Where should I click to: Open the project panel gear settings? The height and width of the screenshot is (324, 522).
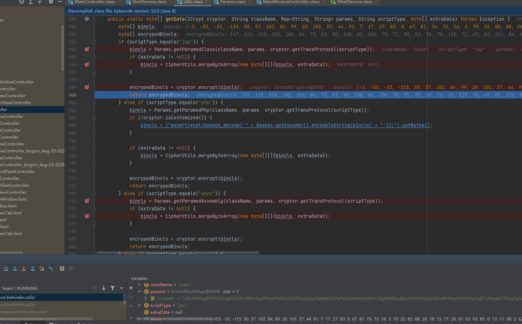51,2
